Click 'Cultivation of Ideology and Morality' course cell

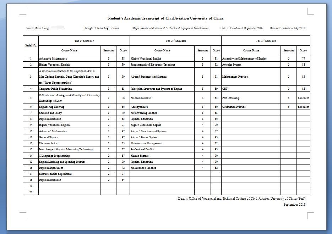click(x=70, y=98)
